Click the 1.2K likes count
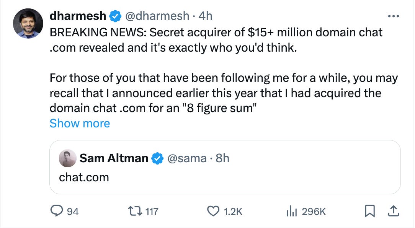This screenshot has width=415, height=228. [233, 211]
